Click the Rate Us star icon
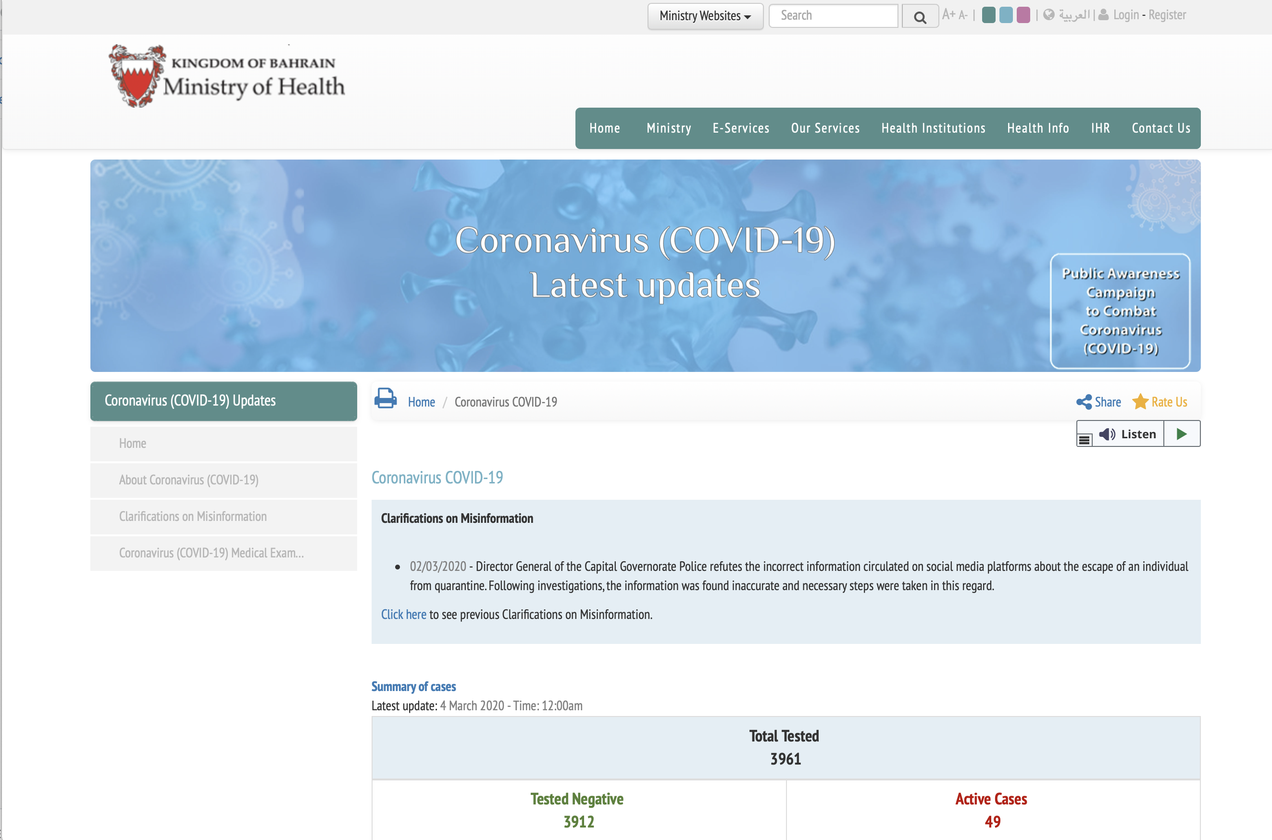1272x840 pixels. coord(1141,401)
